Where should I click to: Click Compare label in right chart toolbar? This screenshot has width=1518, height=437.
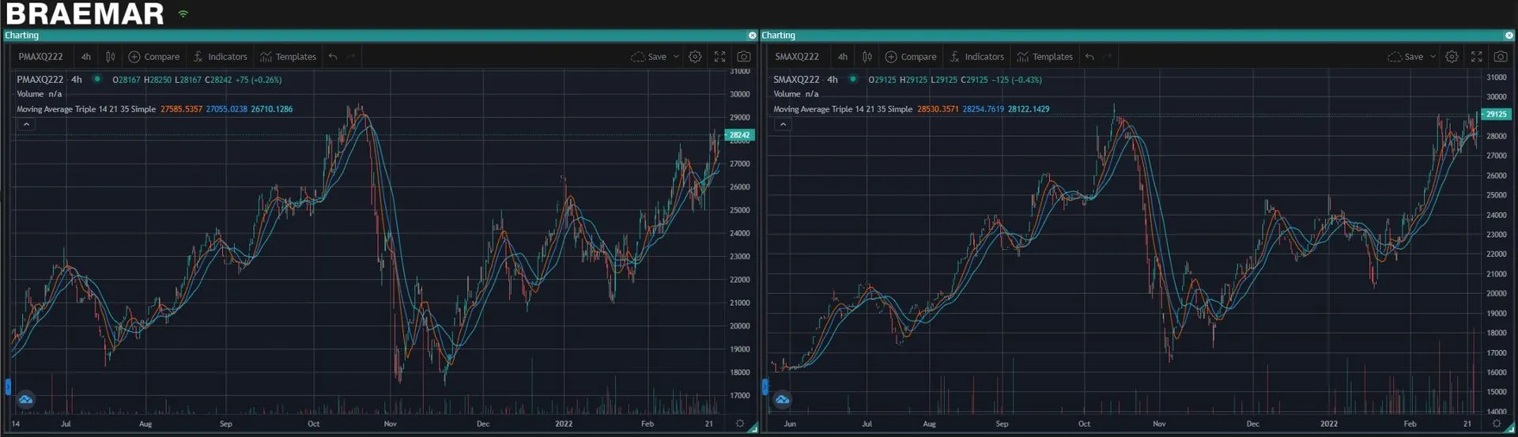[x=919, y=57]
